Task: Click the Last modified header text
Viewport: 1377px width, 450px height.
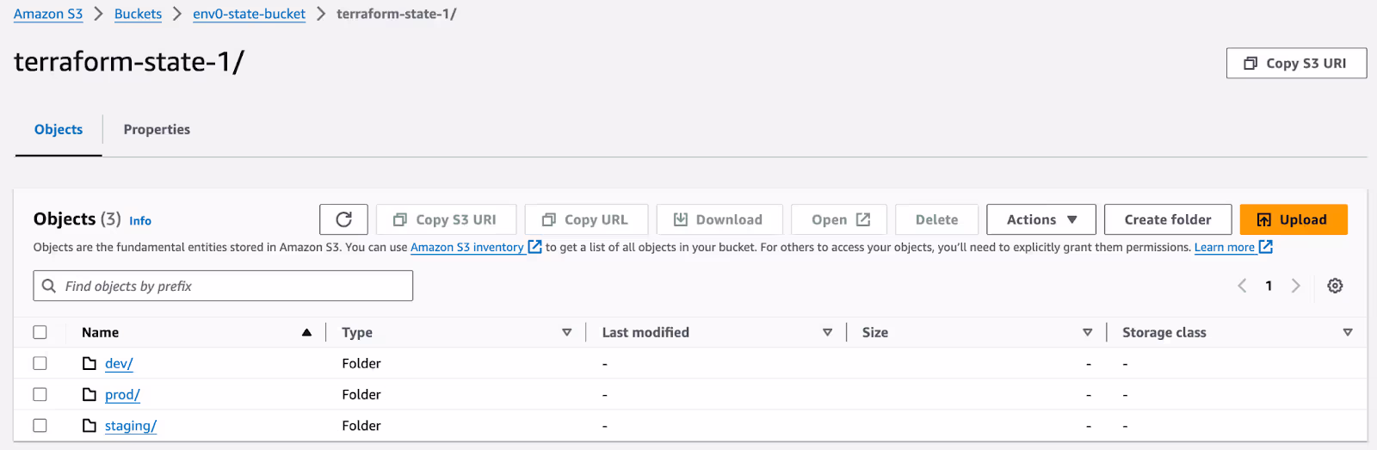Action: 645,332
